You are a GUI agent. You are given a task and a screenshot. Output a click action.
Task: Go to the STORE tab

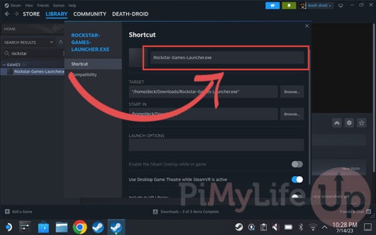click(31, 14)
